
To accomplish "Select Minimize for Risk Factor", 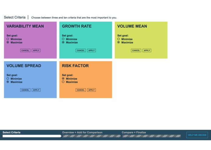I will (x=63, y=79).
